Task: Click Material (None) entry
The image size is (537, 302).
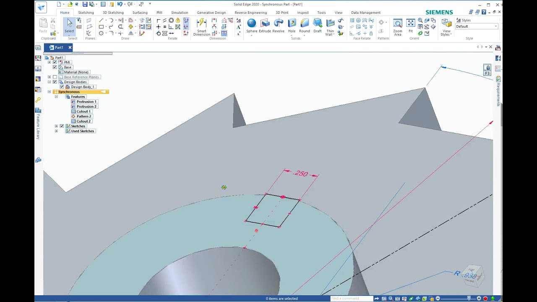Action: tap(76, 72)
